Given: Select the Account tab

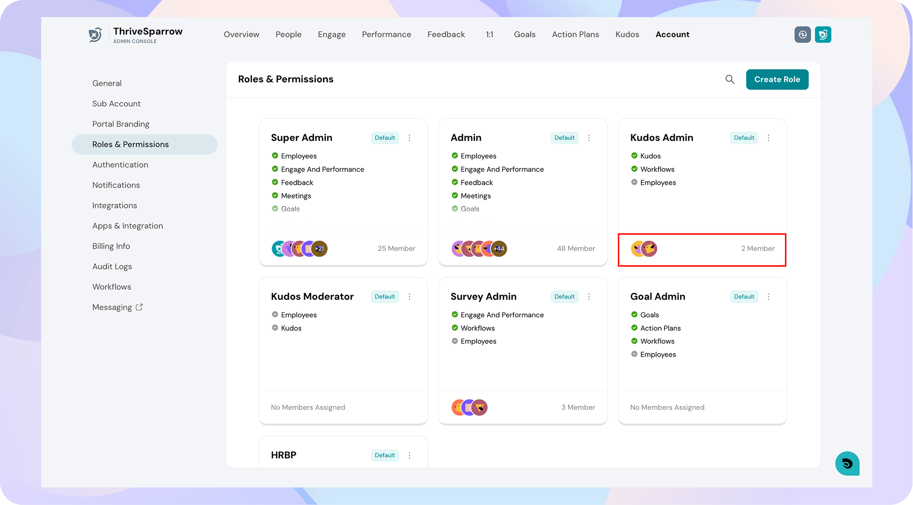Looking at the screenshot, I should 673,35.
